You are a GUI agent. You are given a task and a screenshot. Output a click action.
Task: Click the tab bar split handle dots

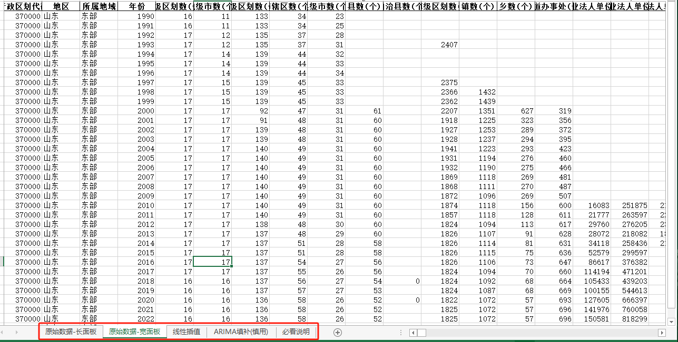401,333
